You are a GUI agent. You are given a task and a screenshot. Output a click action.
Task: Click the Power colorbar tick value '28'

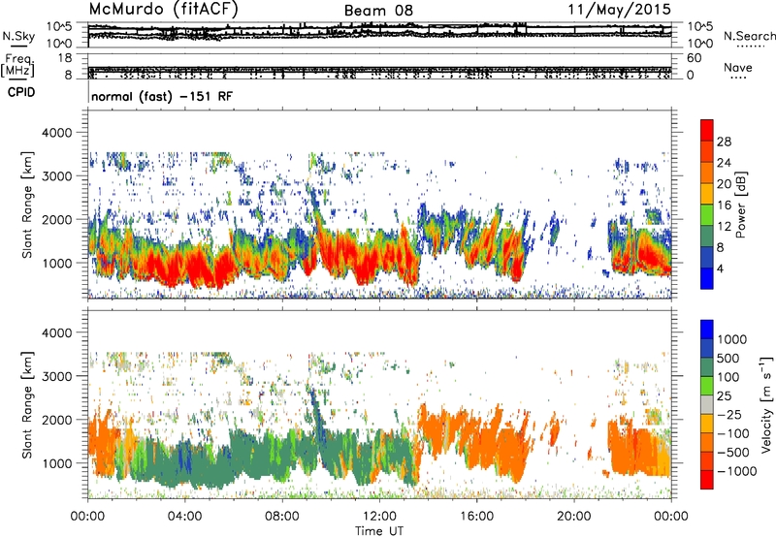724,142
